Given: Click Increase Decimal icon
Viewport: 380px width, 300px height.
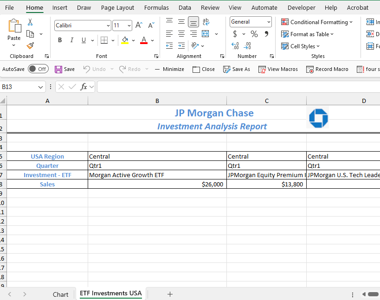Looking at the screenshot, I should click(235, 46).
